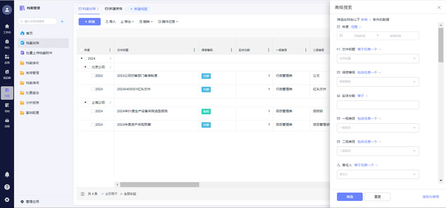Screen dimensions: 446x208
Task: Open the help question mark icon
Action: [7, 187]
